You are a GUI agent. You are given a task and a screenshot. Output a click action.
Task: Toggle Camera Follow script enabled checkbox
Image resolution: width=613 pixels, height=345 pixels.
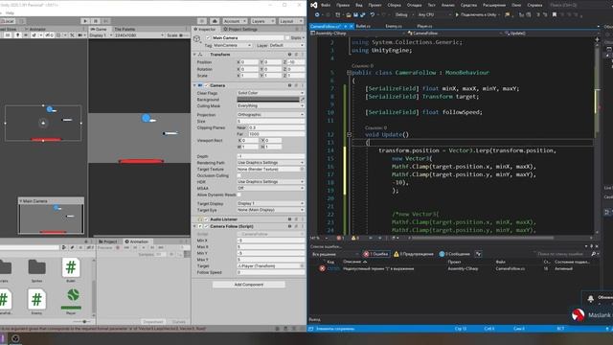(207, 226)
